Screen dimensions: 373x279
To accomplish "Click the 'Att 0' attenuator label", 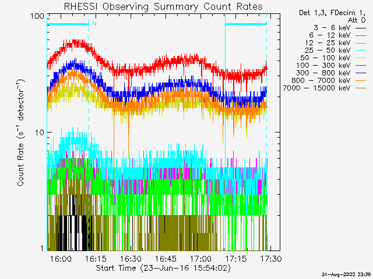I will [356, 20].
